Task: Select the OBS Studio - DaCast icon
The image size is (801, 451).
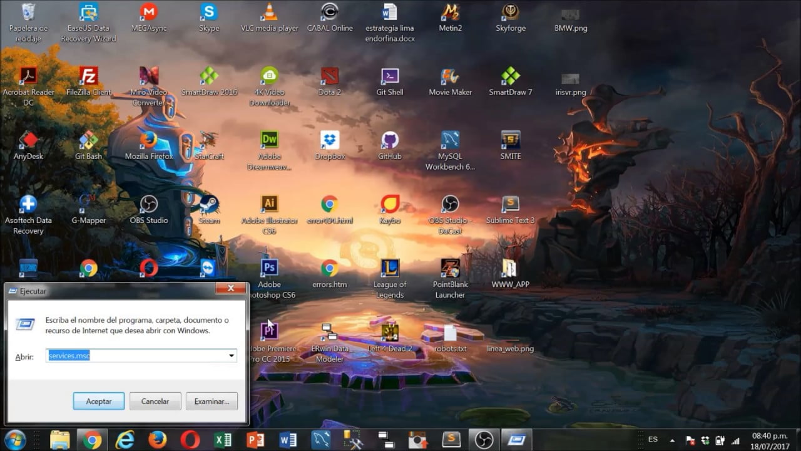Action: (450, 215)
